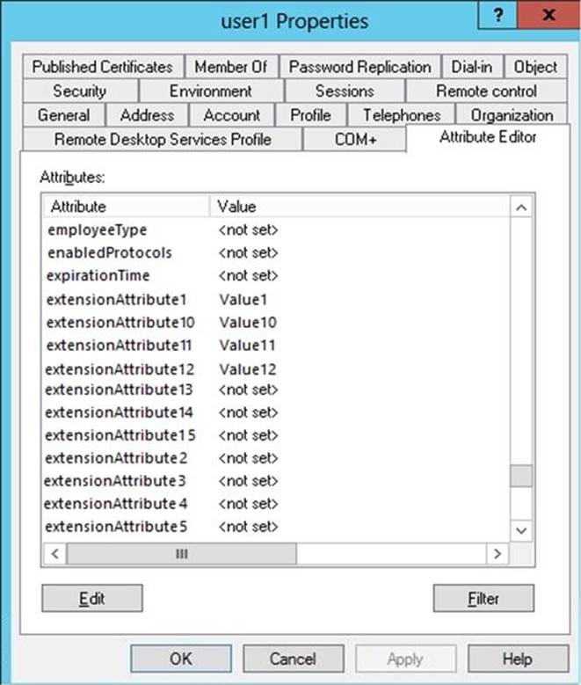Open the Filter button options
The height and width of the screenshot is (685, 581).
[x=483, y=599]
